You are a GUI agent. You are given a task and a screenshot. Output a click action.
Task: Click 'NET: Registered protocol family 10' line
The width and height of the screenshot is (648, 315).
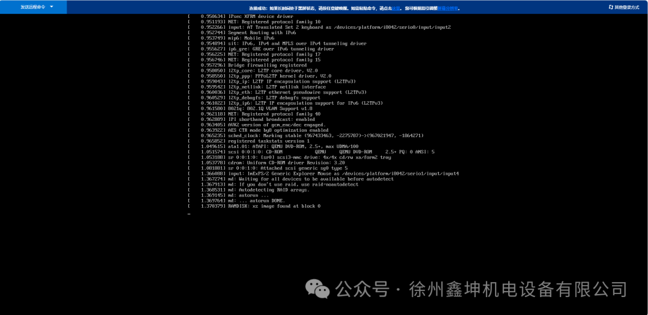[x=254, y=22]
